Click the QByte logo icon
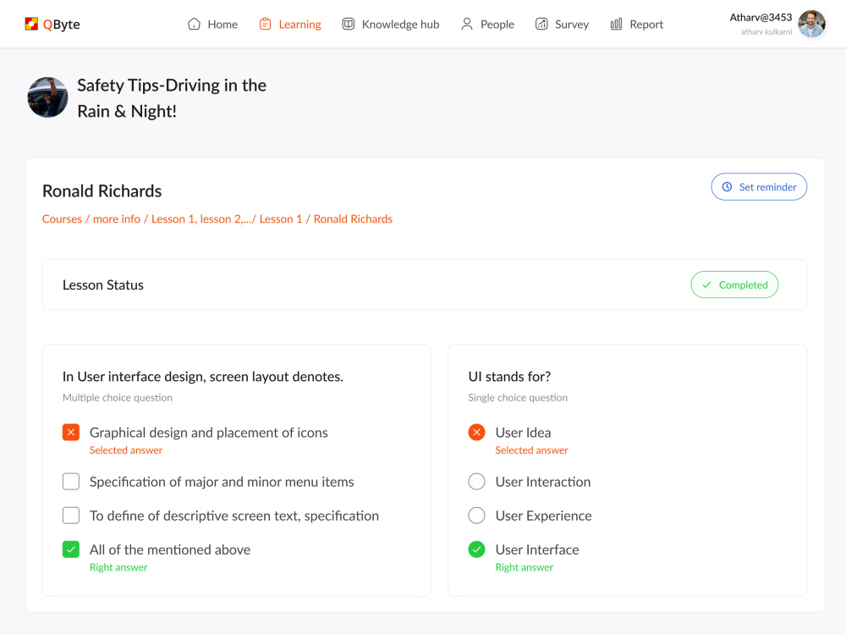Image resolution: width=846 pixels, height=635 pixels. pos(31,24)
